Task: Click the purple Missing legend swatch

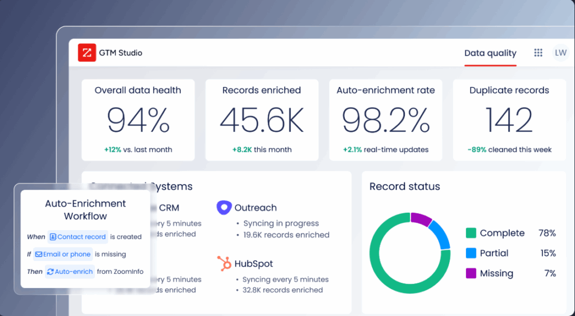Action: (471, 273)
